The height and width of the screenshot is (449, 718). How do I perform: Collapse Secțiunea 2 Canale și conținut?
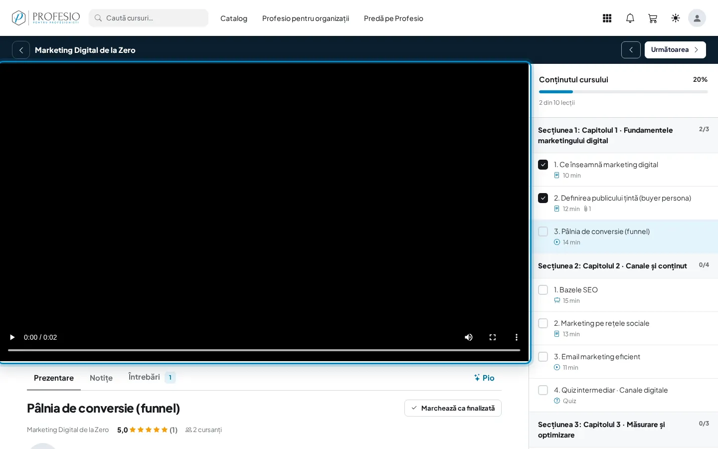click(623, 265)
